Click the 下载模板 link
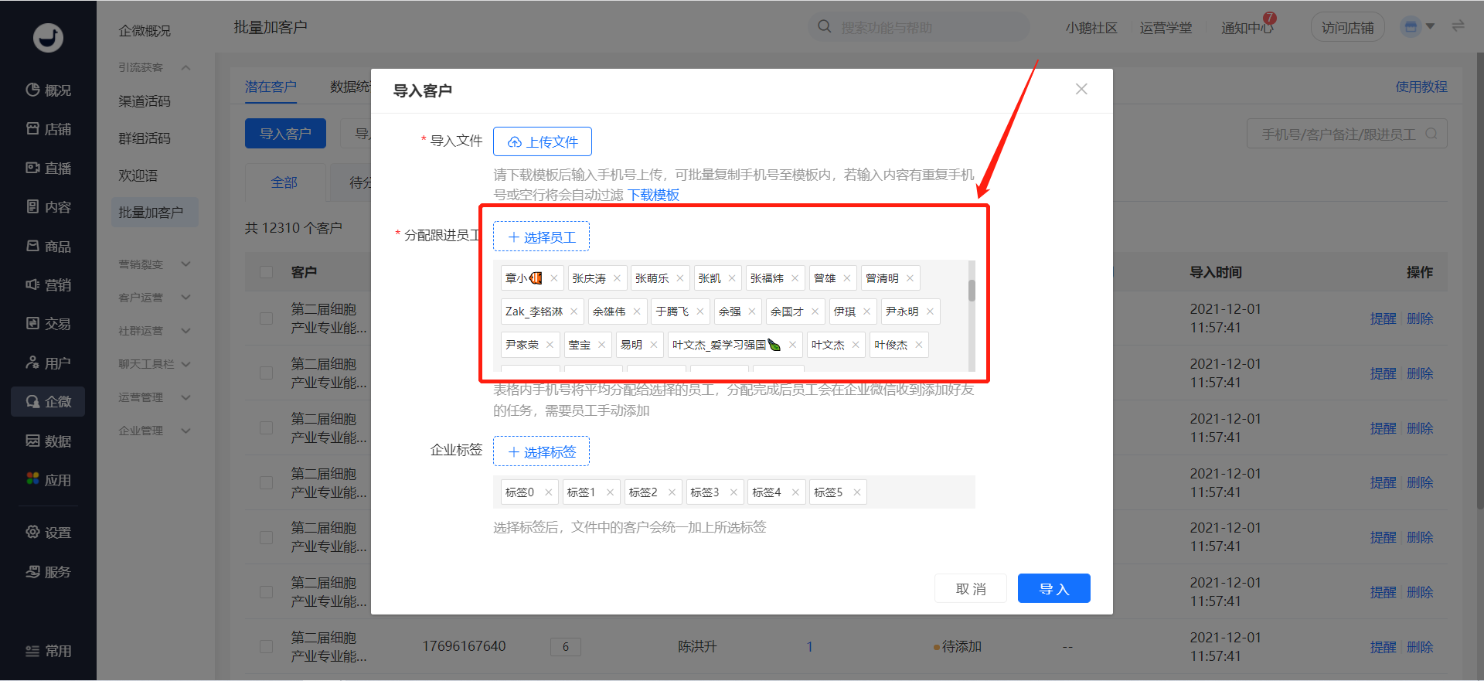 coord(653,195)
